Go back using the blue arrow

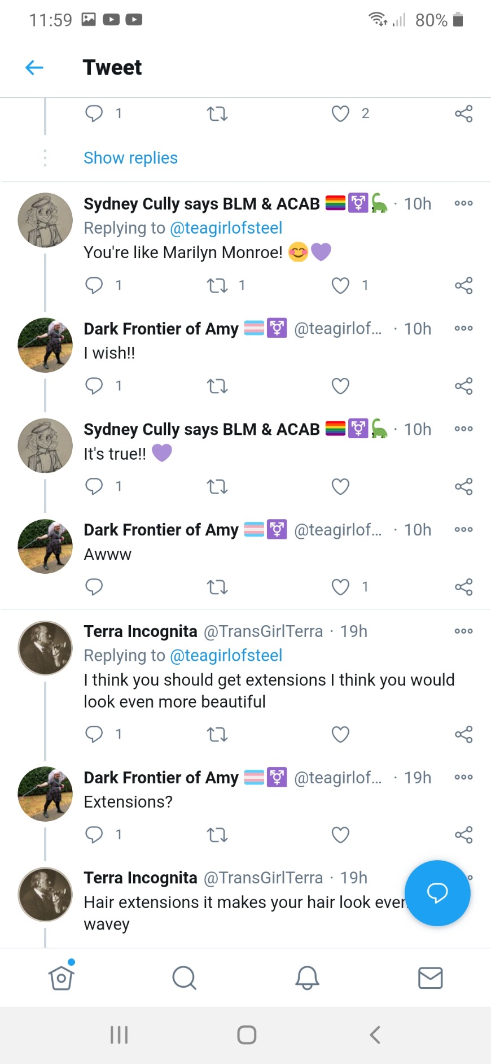34,68
